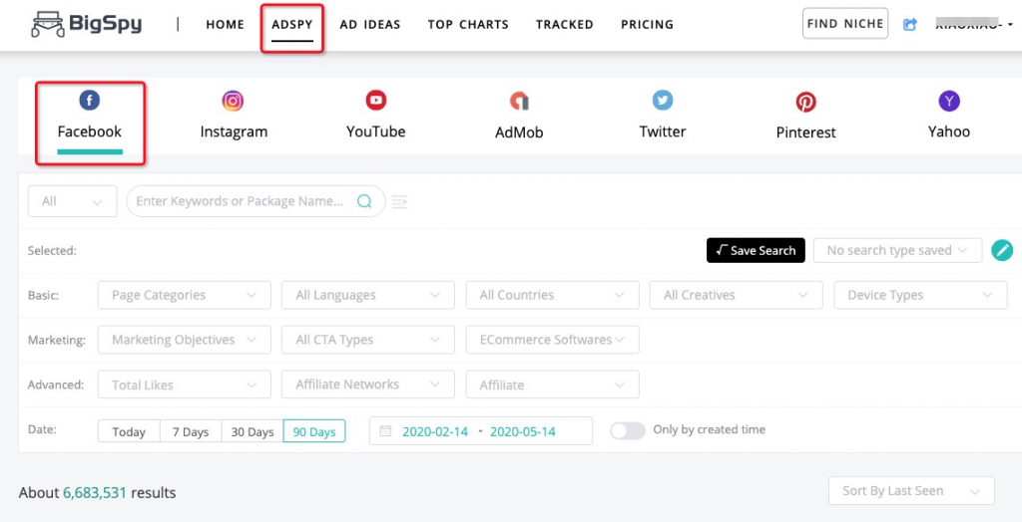The width and height of the screenshot is (1022, 522).
Task: Select the 90 Days date option
Action: [x=314, y=431]
